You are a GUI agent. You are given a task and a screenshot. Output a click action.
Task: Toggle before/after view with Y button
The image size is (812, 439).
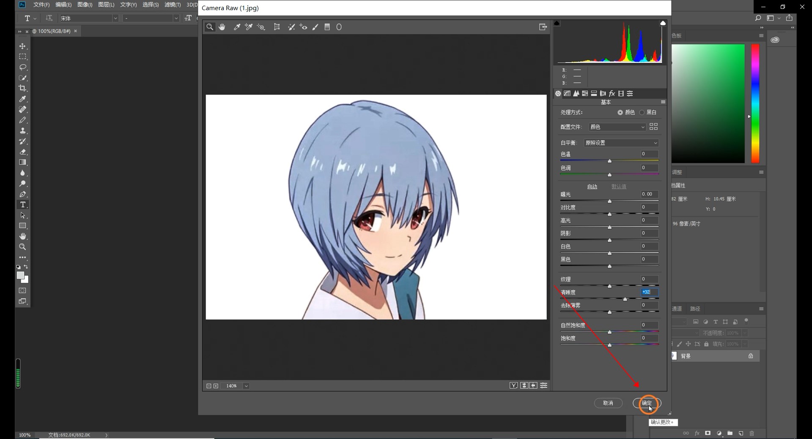click(x=513, y=385)
